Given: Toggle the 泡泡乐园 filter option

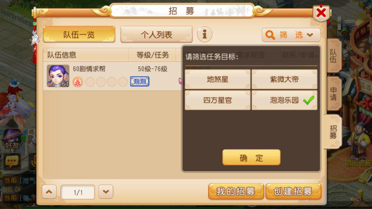Looking at the screenshot, I should click(285, 100).
